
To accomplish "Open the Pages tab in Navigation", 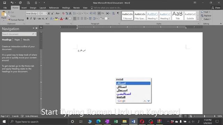I will click(x=17, y=40).
